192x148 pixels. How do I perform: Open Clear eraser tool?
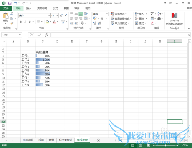coord(152,23)
